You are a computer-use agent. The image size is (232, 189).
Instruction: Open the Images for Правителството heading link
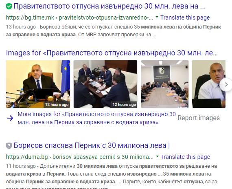(x=112, y=53)
